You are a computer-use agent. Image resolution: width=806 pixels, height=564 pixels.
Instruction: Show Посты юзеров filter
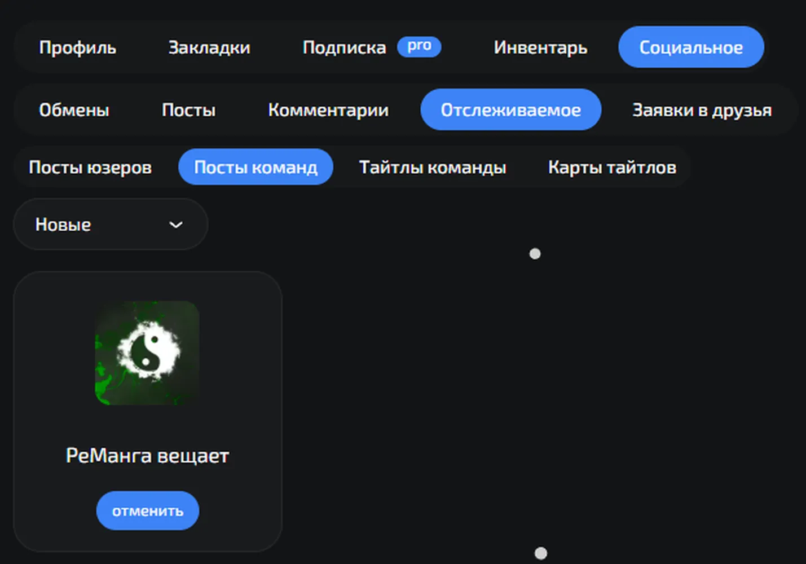(90, 167)
